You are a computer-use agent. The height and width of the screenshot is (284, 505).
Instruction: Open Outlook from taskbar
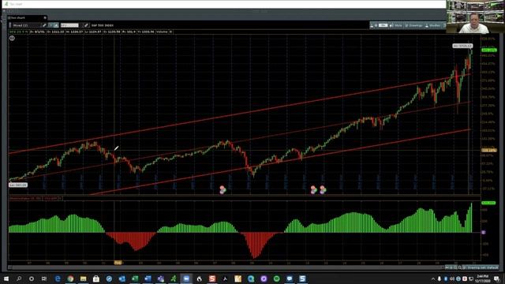pos(122,278)
